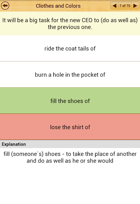Image resolution: width=140 pixels, height=204 pixels.
Task: Go to the previous question arrow
Action: (x=114, y=6)
